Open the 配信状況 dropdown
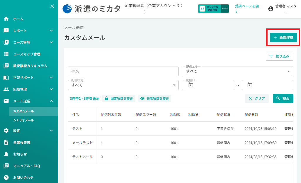Image resolution: width=301 pixels, height=183 pixels. (123, 85)
